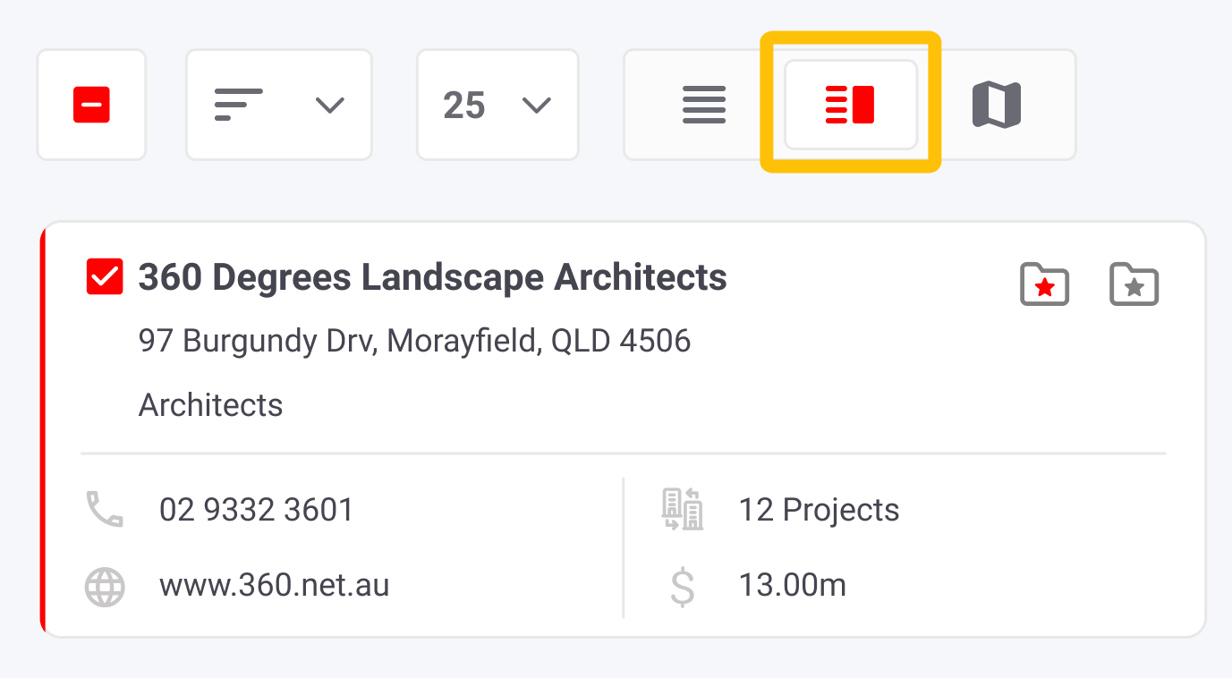Click the red star folder icon
1232x678 pixels.
pyautogui.click(x=1045, y=285)
